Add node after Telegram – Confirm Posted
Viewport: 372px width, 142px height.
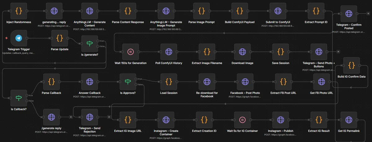point(368,13)
